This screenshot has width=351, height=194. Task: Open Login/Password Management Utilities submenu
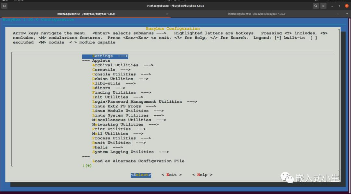145,102
